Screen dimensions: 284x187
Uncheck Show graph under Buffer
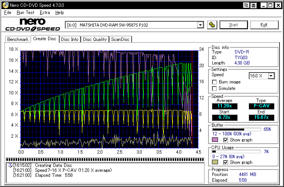point(226,140)
